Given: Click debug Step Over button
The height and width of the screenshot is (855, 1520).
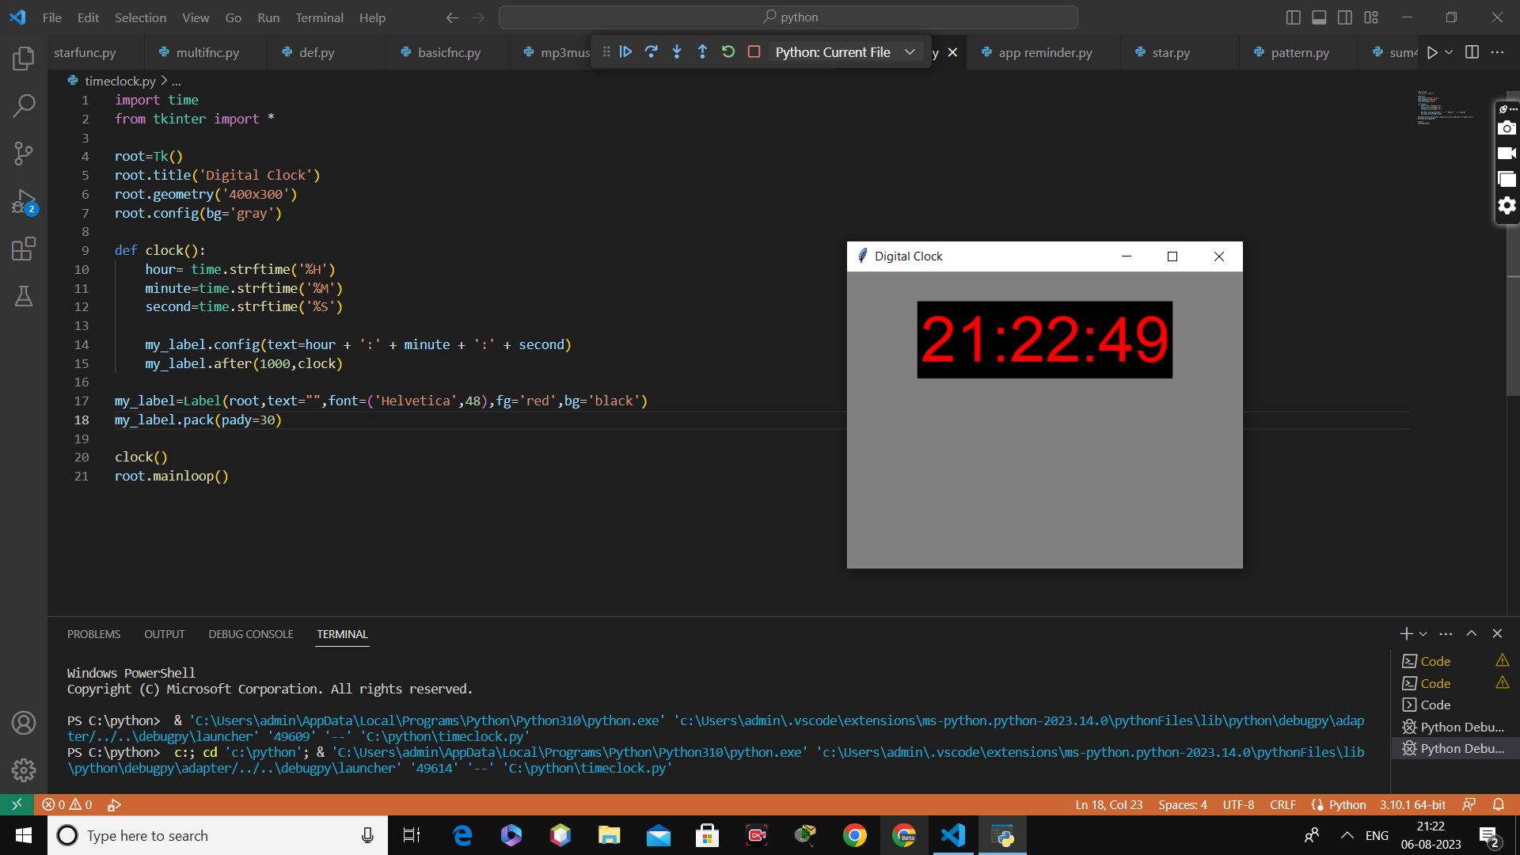Looking at the screenshot, I should point(652,51).
